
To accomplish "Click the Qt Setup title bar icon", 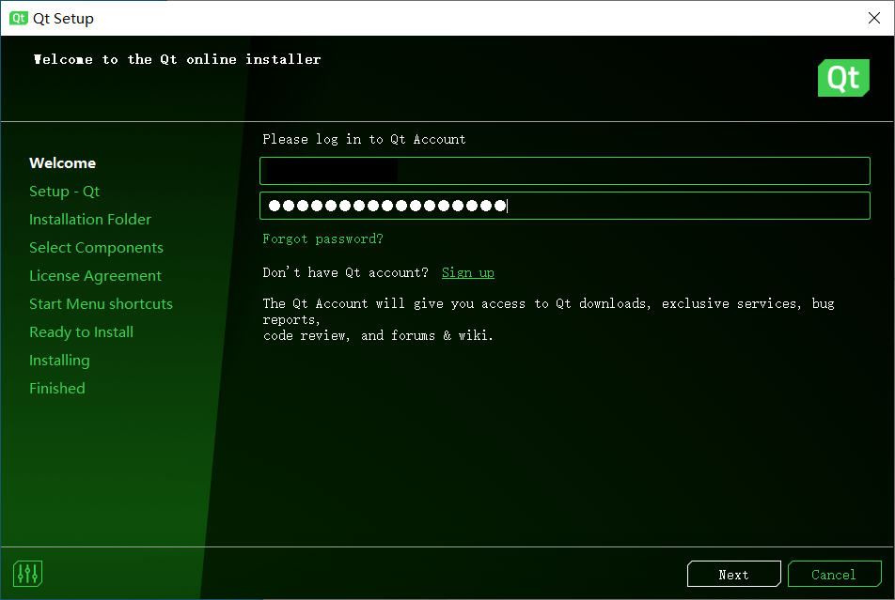I will 18,18.
